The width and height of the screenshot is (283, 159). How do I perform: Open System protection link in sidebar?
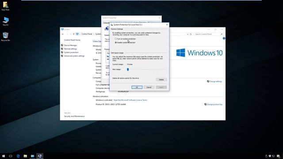[x=71, y=52]
